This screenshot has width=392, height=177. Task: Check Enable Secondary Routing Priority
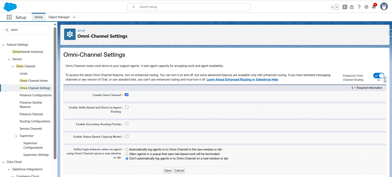pos(127,124)
